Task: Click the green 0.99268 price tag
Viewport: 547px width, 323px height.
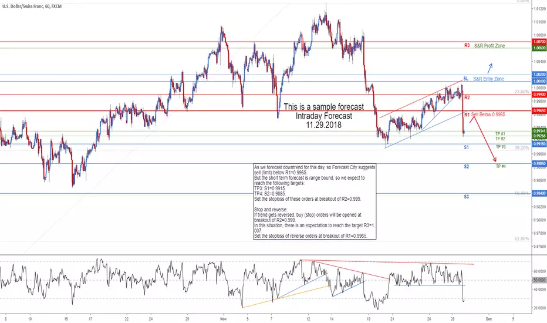Action: [x=539, y=136]
